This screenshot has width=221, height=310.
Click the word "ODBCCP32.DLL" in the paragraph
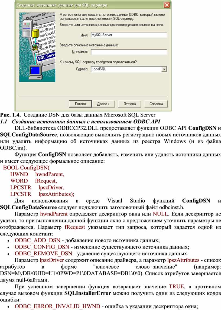coord(78,128)
